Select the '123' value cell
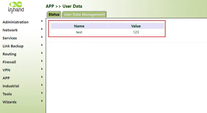The height and width of the screenshot is (113, 207). click(136, 32)
